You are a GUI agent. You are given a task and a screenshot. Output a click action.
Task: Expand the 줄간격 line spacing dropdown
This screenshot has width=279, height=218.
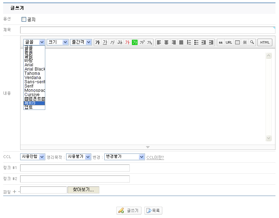(x=81, y=42)
